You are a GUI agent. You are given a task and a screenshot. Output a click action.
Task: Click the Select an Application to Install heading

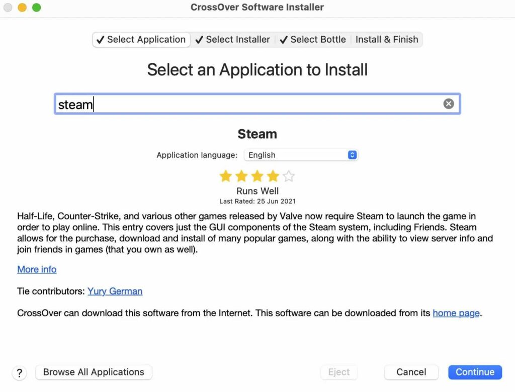pyautogui.click(x=257, y=70)
